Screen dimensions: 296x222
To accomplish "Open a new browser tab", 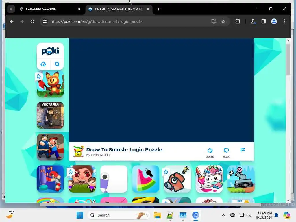I will 158,9.
